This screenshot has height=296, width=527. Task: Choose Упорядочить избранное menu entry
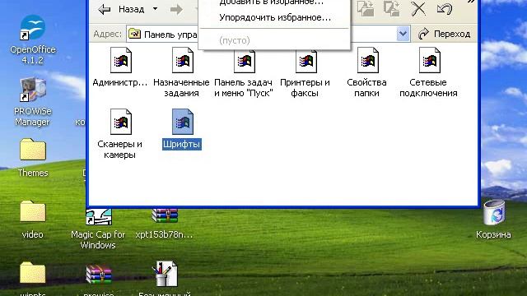[x=274, y=17]
